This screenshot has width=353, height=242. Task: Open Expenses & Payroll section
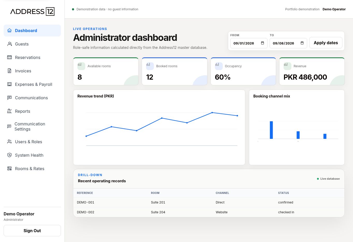pyautogui.click(x=32, y=84)
